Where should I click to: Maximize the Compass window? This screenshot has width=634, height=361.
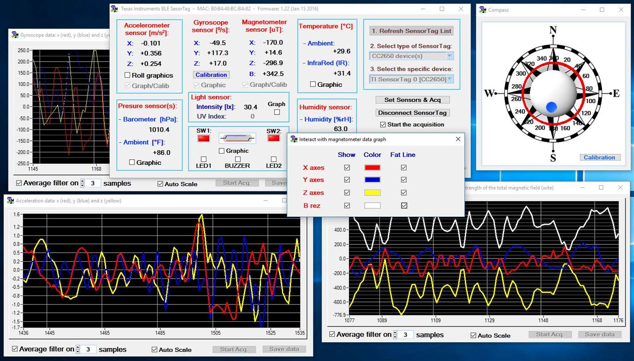[602, 10]
